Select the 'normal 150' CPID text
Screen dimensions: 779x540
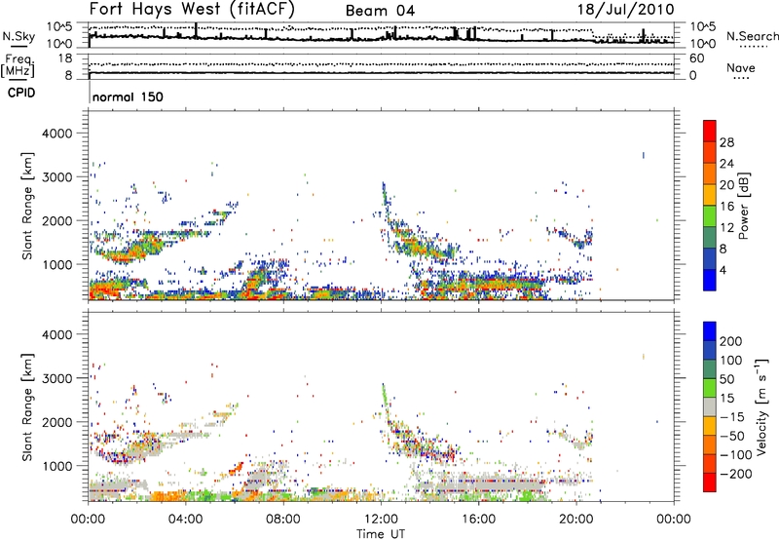tap(128, 96)
